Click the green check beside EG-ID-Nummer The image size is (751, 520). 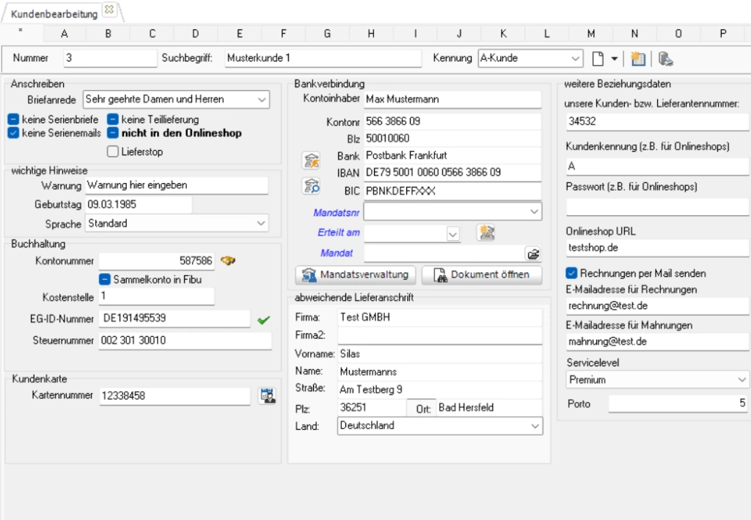(263, 320)
